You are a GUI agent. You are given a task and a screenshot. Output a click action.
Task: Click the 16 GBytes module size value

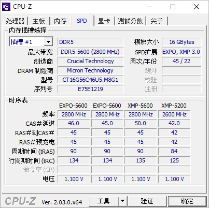(182, 42)
